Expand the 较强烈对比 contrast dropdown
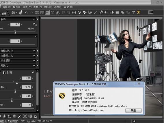This screenshot has height=123, width=164. point(18,56)
